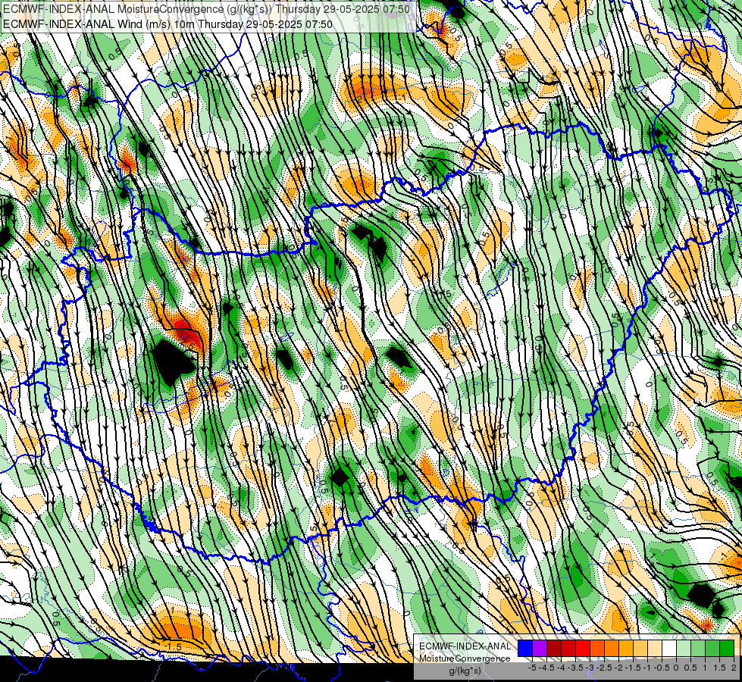The height and width of the screenshot is (682, 742).
Task: Pick the darkest green swatch ending at 2
Action: (727, 649)
